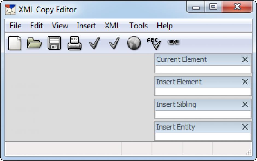Click the chain link toolbar icon
Image resolution: width=257 pixels, height=161 pixels.
pyautogui.click(x=173, y=42)
